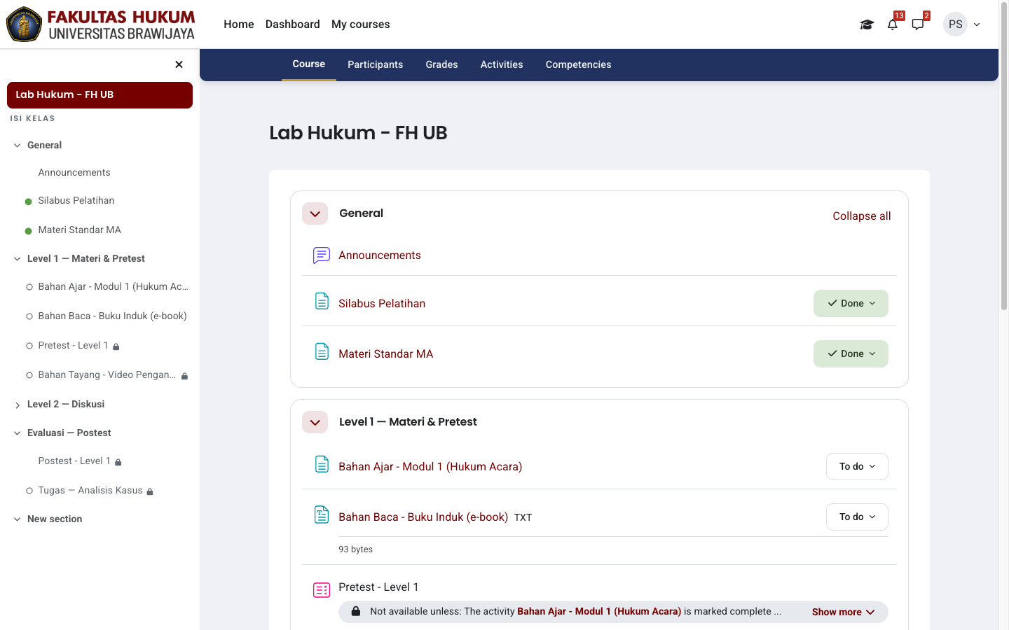Click the Silabus Pelatihan page icon
The height and width of the screenshot is (630, 1009).
(x=322, y=301)
